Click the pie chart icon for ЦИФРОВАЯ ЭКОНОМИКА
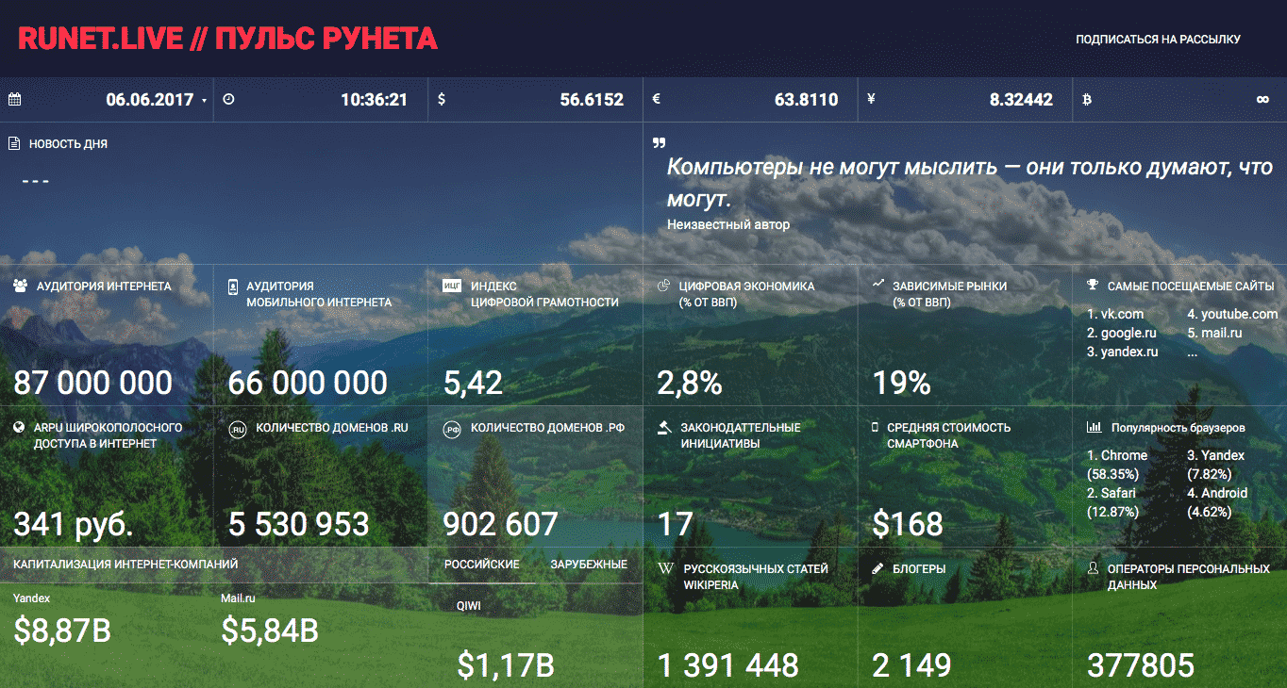Screen dimensions: 1287x688 tap(663, 285)
